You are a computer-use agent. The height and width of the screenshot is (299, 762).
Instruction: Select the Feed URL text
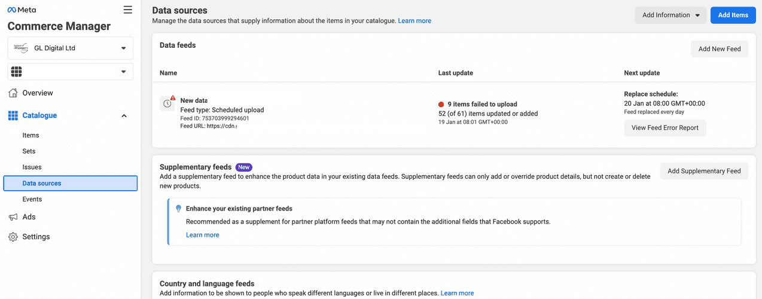[x=209, y=126]
